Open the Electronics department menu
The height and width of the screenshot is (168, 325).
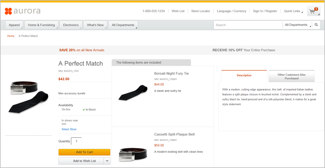click(x=71, y=25)
